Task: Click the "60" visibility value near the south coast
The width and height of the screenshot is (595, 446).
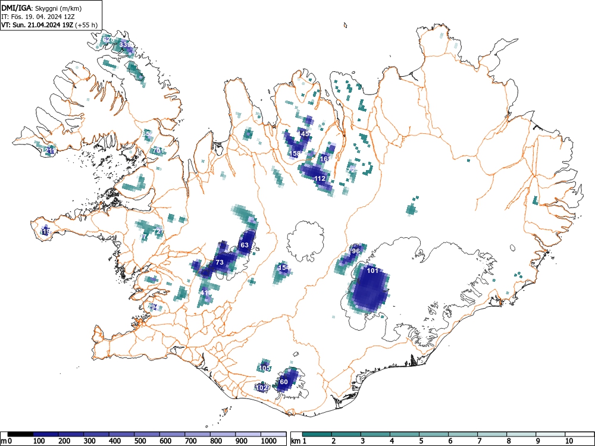Action: (284, 382)
